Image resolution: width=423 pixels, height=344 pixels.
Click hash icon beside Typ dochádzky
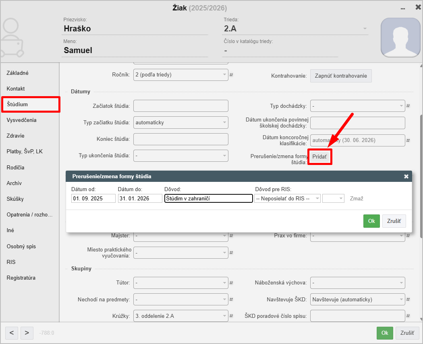pyautogui.click(x=408, y=106)
